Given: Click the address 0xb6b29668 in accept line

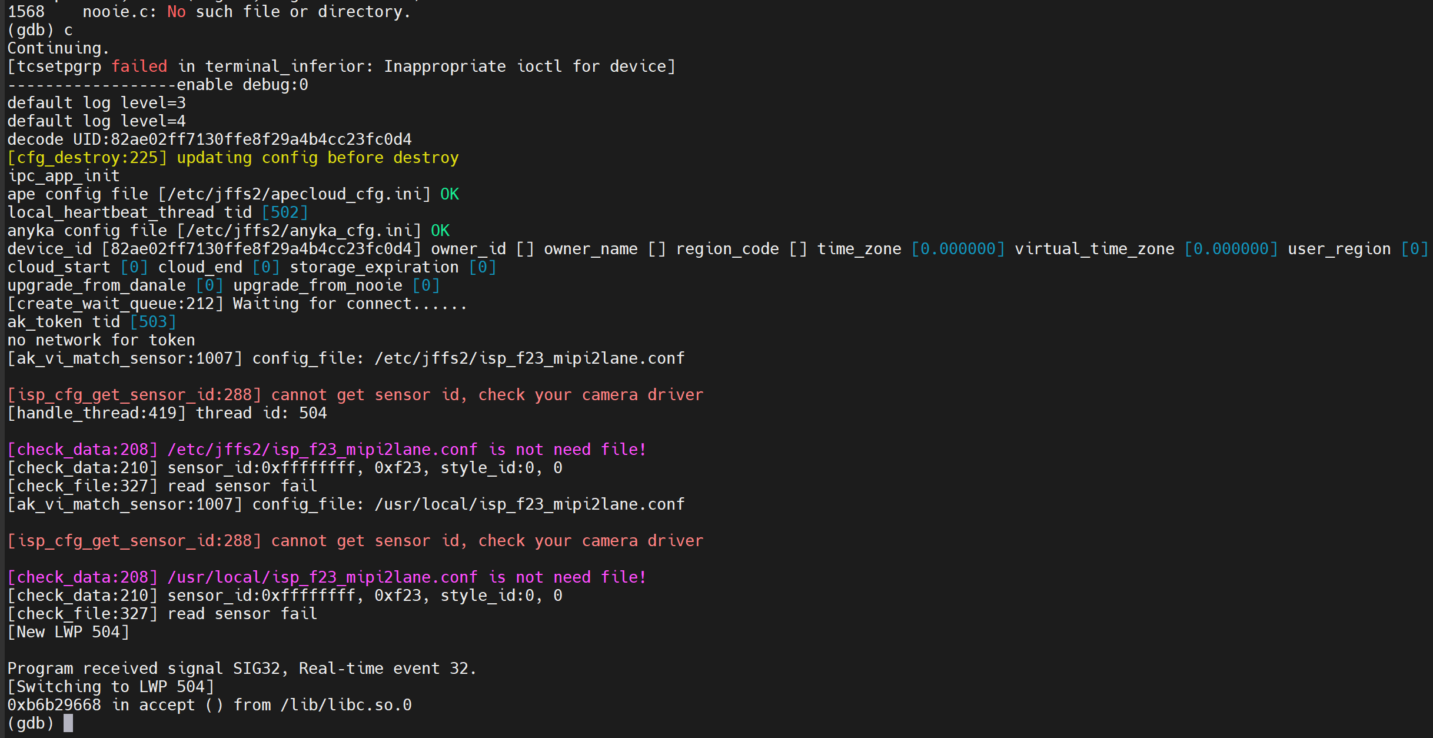Looking at the screenshot, I should (54, 705).
